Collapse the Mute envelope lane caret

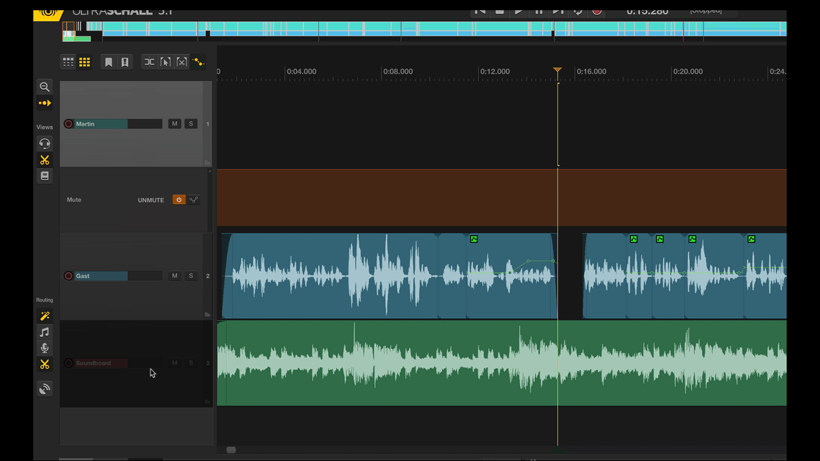pyautogui.click(x=210, y=171)
